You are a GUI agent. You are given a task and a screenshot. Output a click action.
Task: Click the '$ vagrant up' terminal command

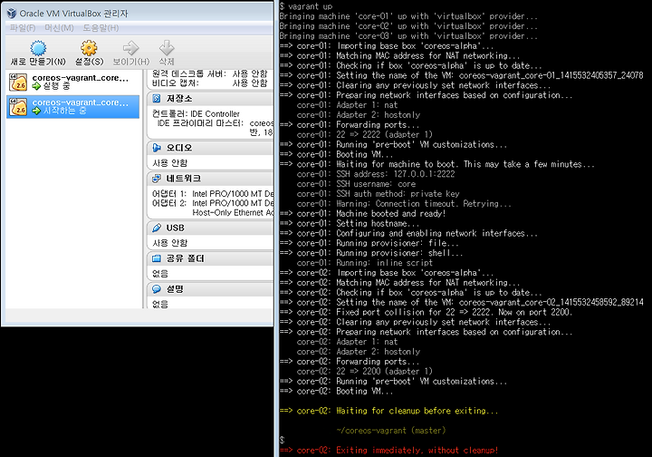306,5
